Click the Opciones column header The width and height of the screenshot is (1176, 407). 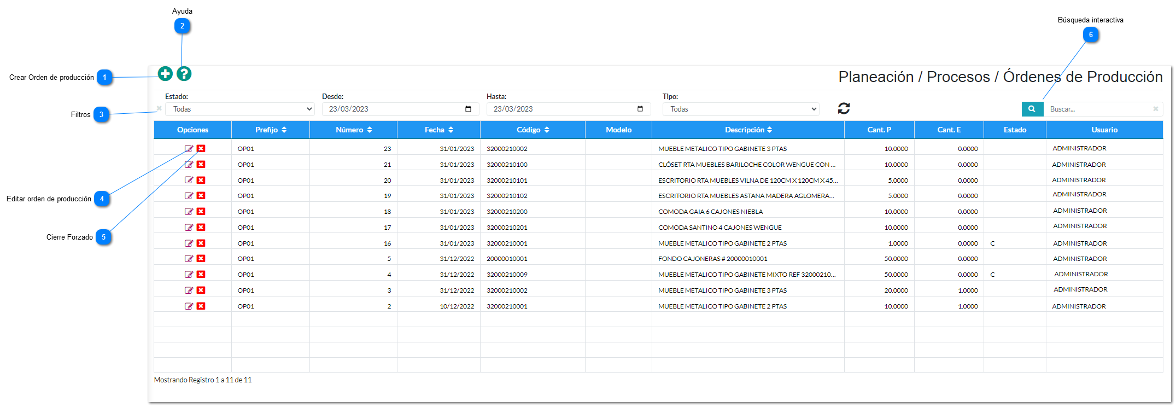[x=193, y=130]
